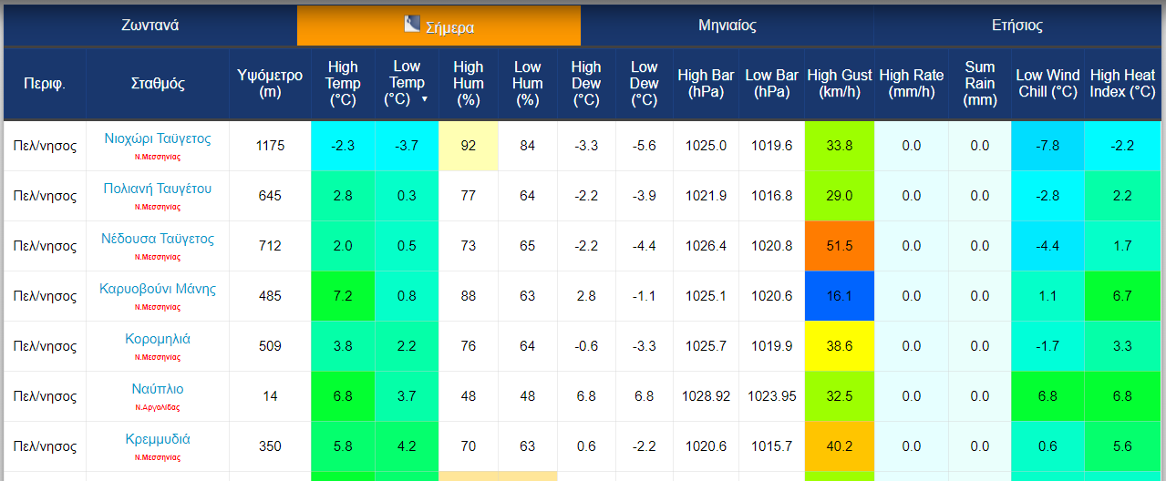
Task: Click Low Temp cell 4.2
Action: [x=407, y=446]
